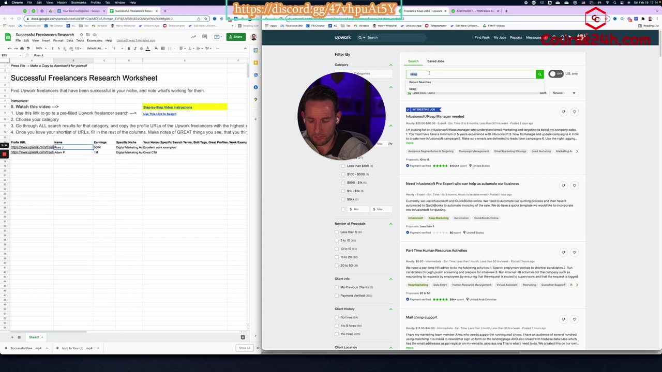The width and height of the screenshot is (662, 372).
Task: Collapse the Client Location section
Action: pos(390,348)
